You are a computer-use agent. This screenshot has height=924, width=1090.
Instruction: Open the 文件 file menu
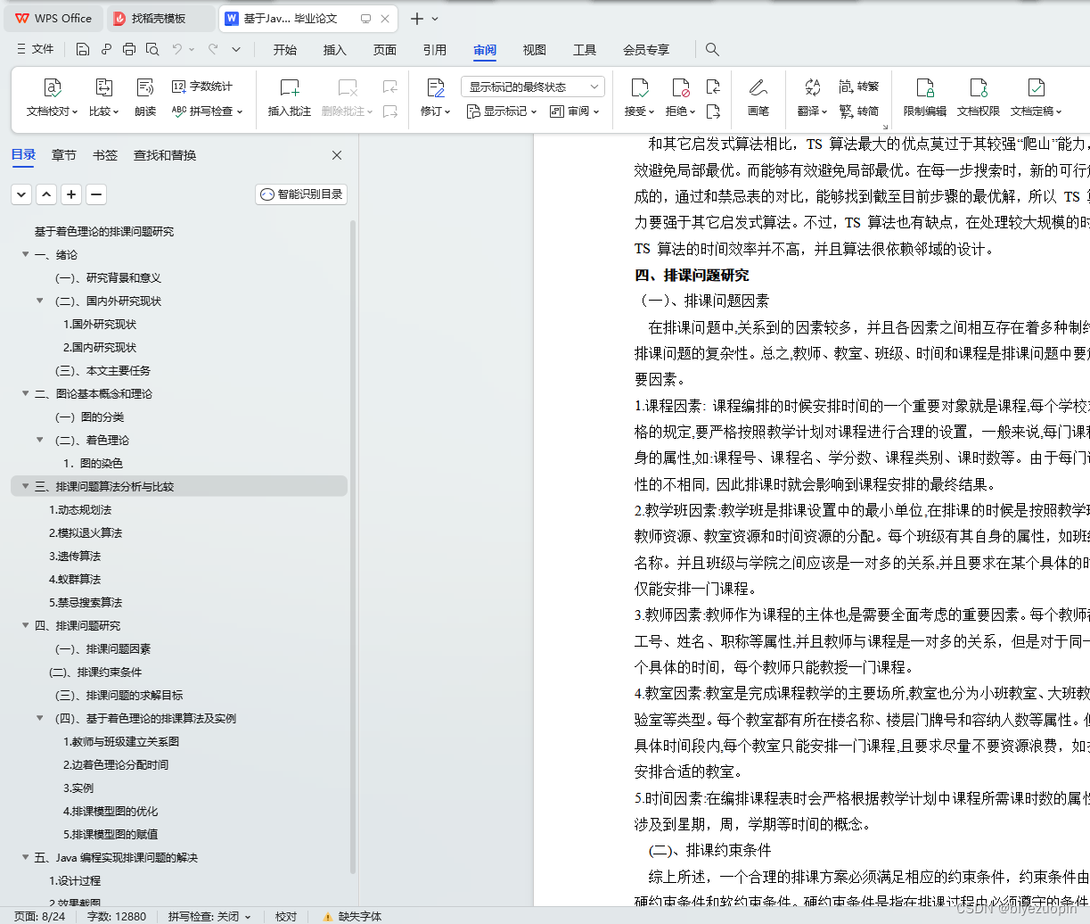click(x=36, y=49)
